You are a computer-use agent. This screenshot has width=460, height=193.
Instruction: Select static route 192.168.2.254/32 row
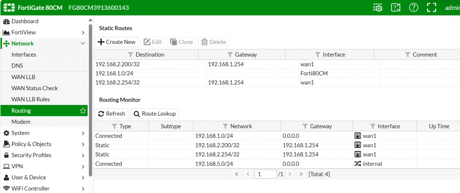[x=277, y=83]
